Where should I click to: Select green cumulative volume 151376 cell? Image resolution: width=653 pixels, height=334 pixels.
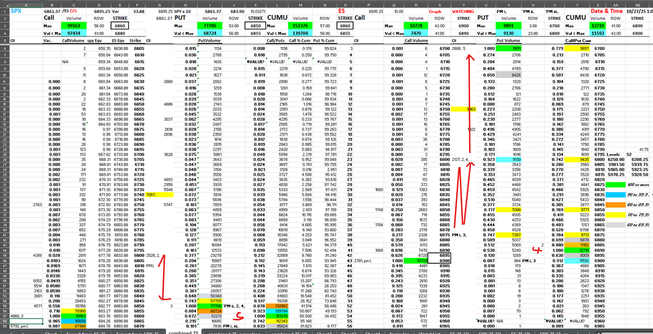coord(300,26)
